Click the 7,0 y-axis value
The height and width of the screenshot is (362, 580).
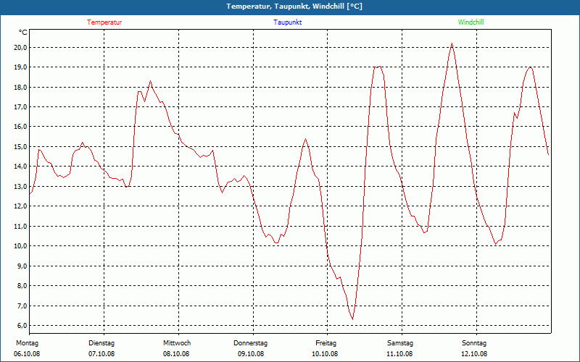point(22,306)
